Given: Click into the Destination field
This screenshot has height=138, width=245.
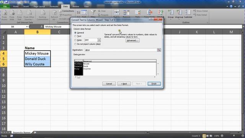Looking at the screenshot, I should pyautogui.click(x=121, y=50).
